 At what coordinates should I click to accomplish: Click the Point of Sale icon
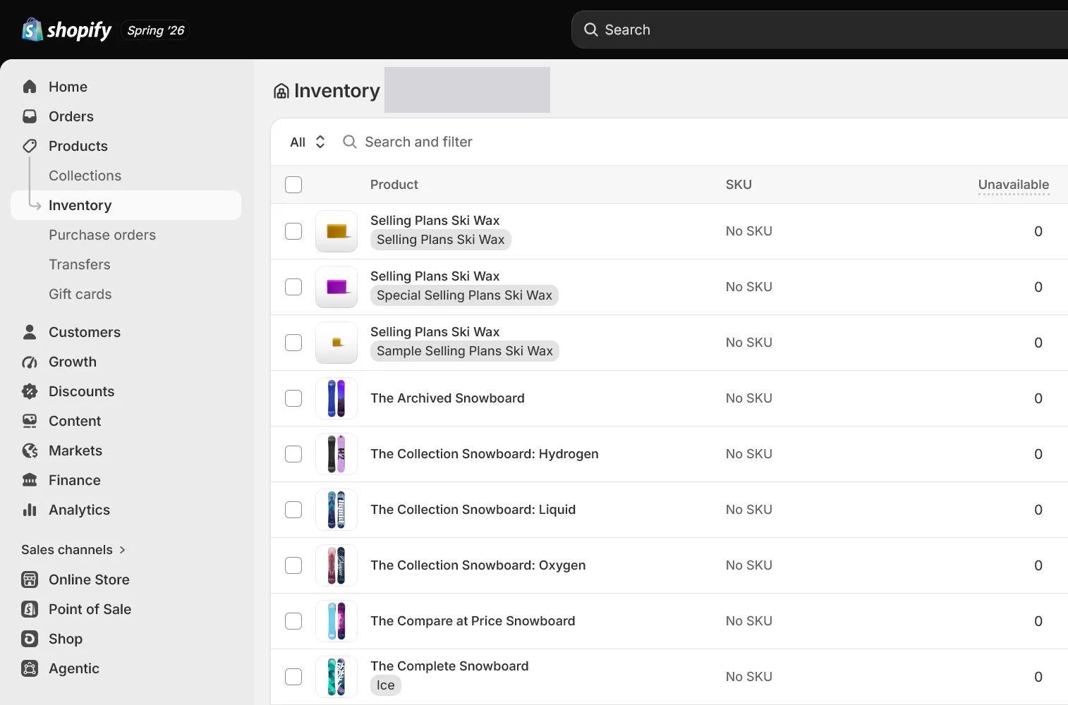pyautogui.click(x=30, y=609)
